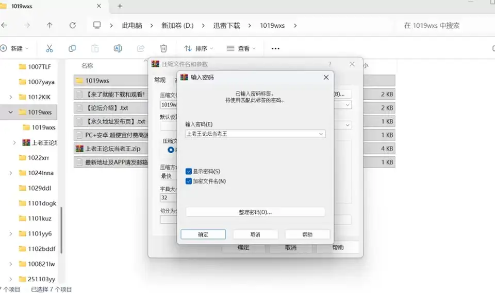This screenshot has height=293, width=495.
Task: Collapse the 1019wxs tree node
Action: coord(11,112)
